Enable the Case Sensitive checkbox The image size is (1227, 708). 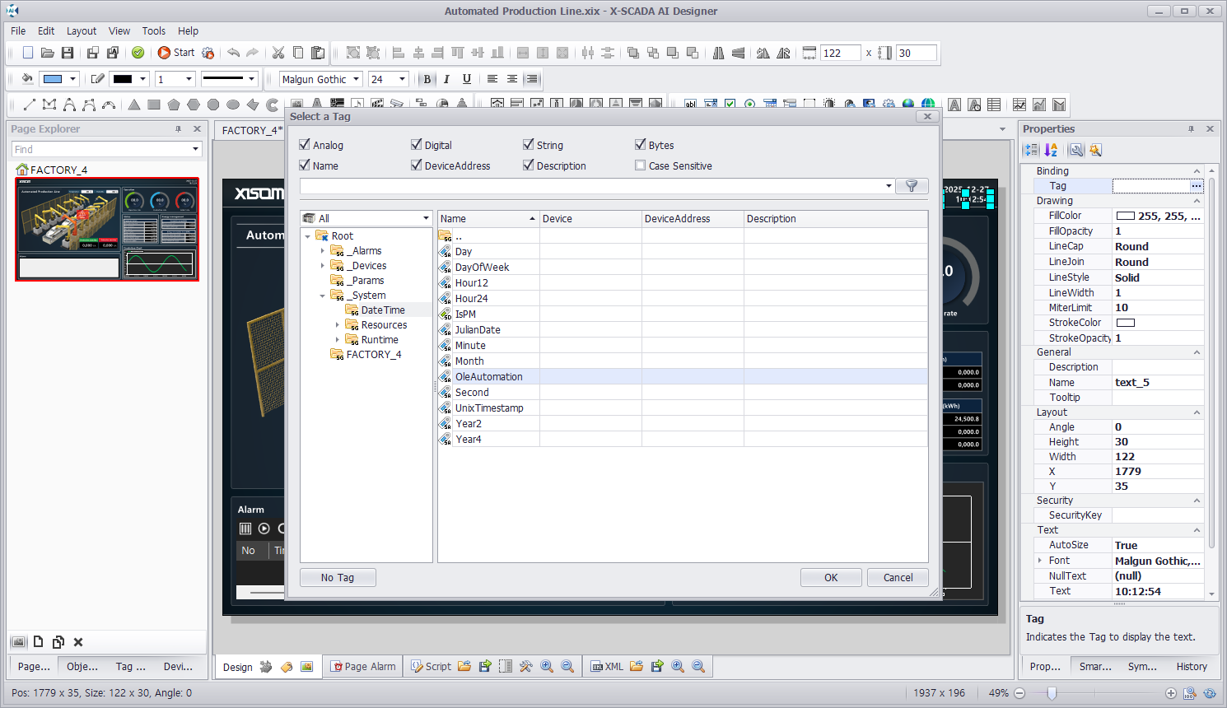[641, 165]
